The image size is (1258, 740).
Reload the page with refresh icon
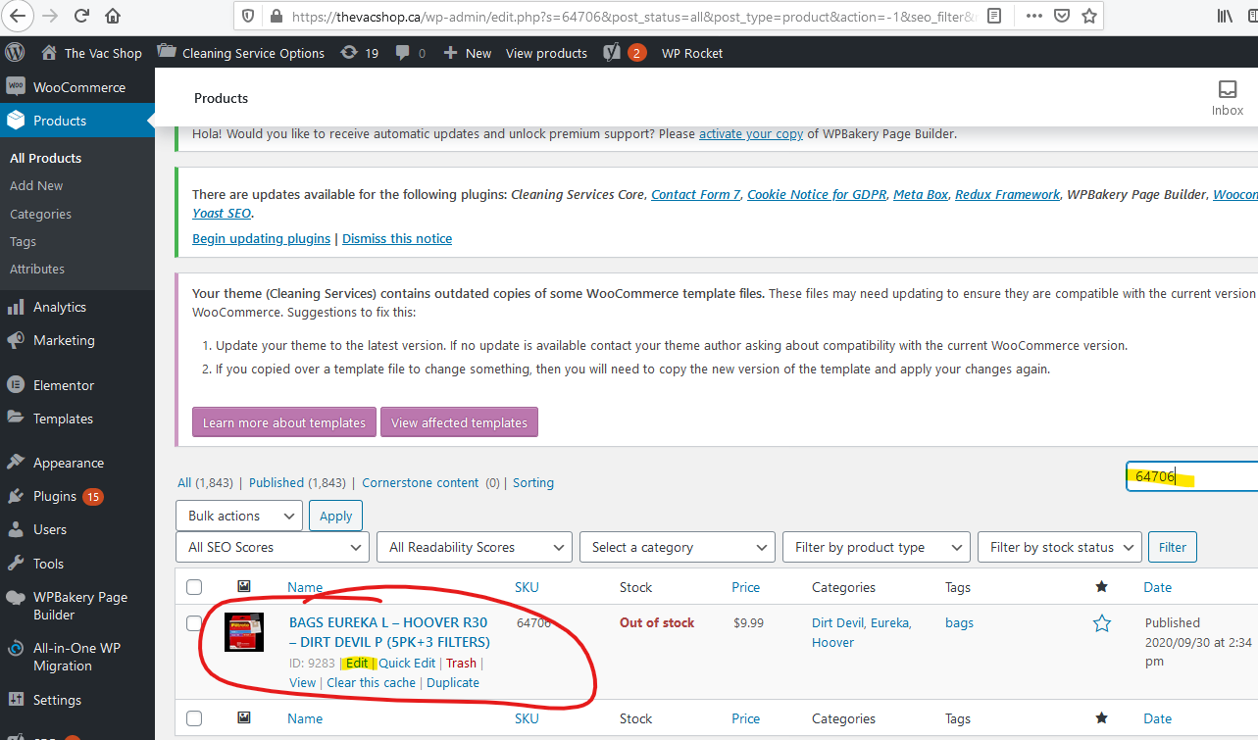pos(81,16)
